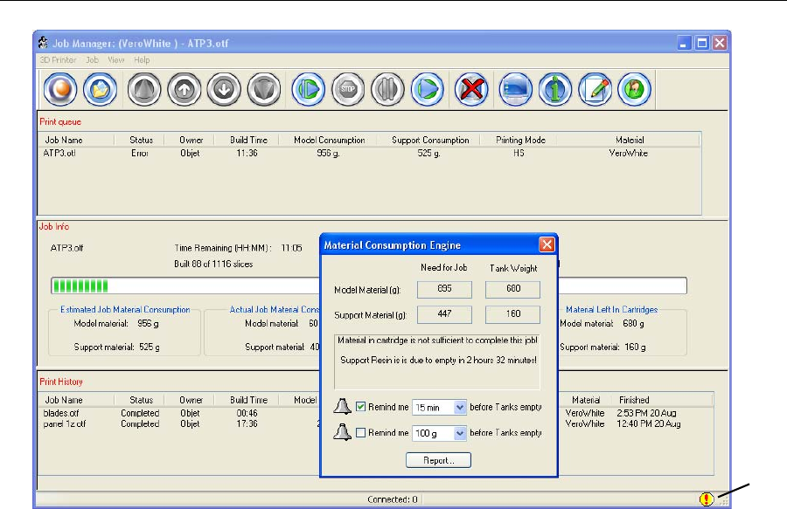Open the Job menu
This screenshot has width=787, height=509.
(92, 60)
